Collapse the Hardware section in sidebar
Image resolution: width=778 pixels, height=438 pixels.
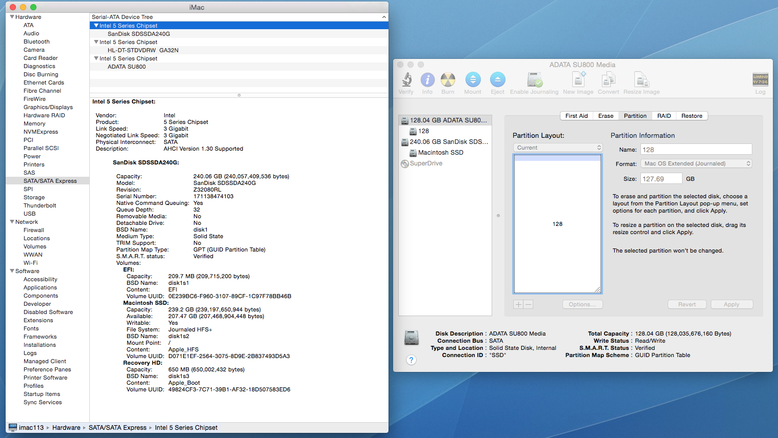tap(12, 17)
